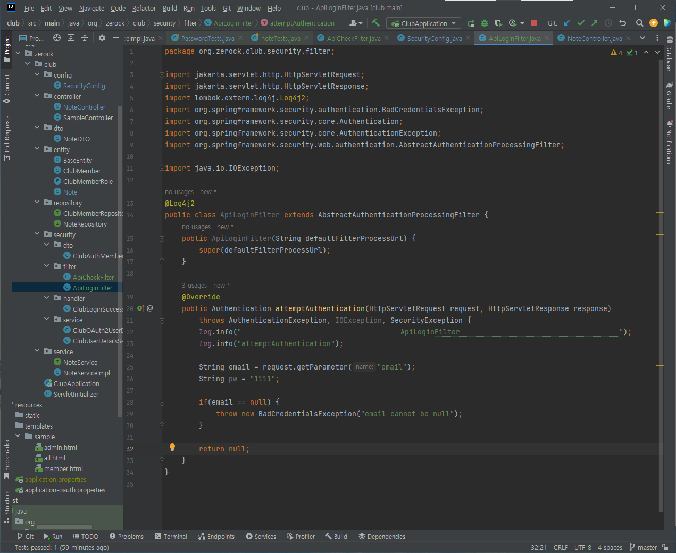Toggle the Project tool window stripe button
The height and width of the screenshot is (553, 676).
(x=6, y=48)
